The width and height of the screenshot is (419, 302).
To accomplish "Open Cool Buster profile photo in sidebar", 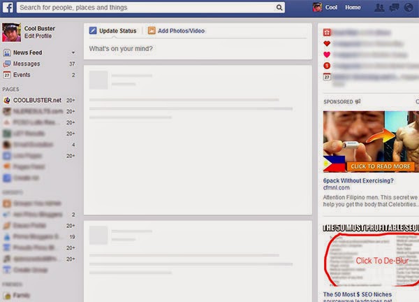I will (x=11, y=32).
